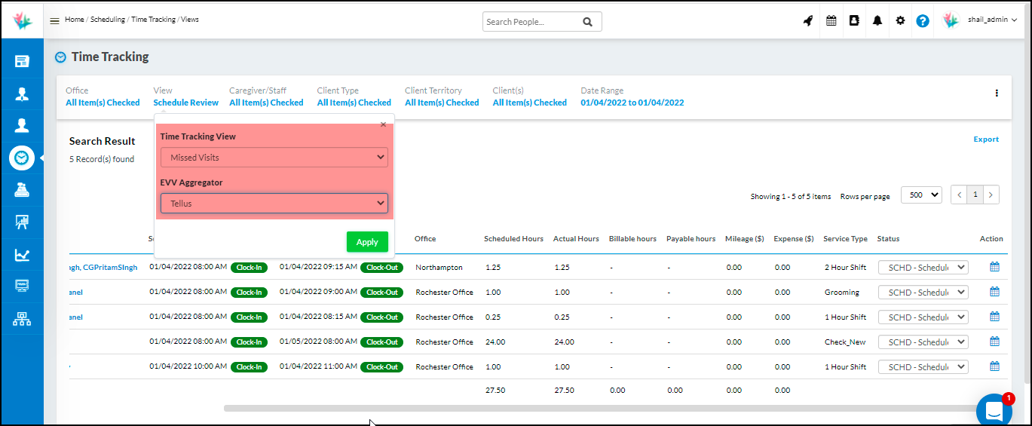Open the chat support bubble
Image resolution: width=1032 pixels, height=426 pixels.
click(994, 410)
